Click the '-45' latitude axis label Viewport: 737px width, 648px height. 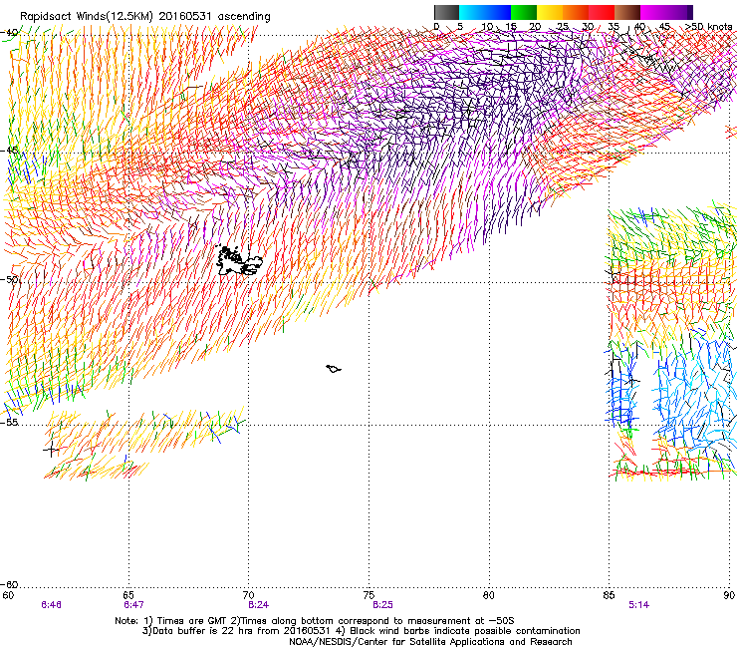pos(10,151)
